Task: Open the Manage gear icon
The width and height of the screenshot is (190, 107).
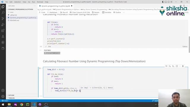Action: (3, 96)
